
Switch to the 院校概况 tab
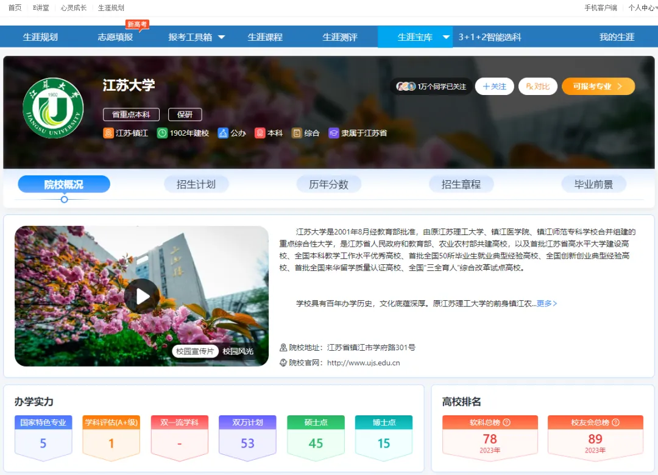[64, 184]
